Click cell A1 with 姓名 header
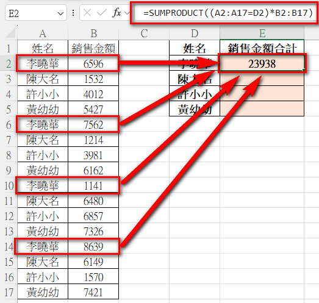Viewport: 319px width, 303px height. 43,48
